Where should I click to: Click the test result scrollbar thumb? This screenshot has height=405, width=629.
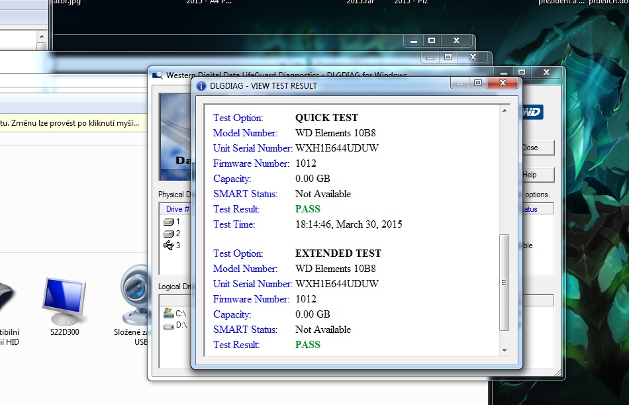(x=505, y=283)
